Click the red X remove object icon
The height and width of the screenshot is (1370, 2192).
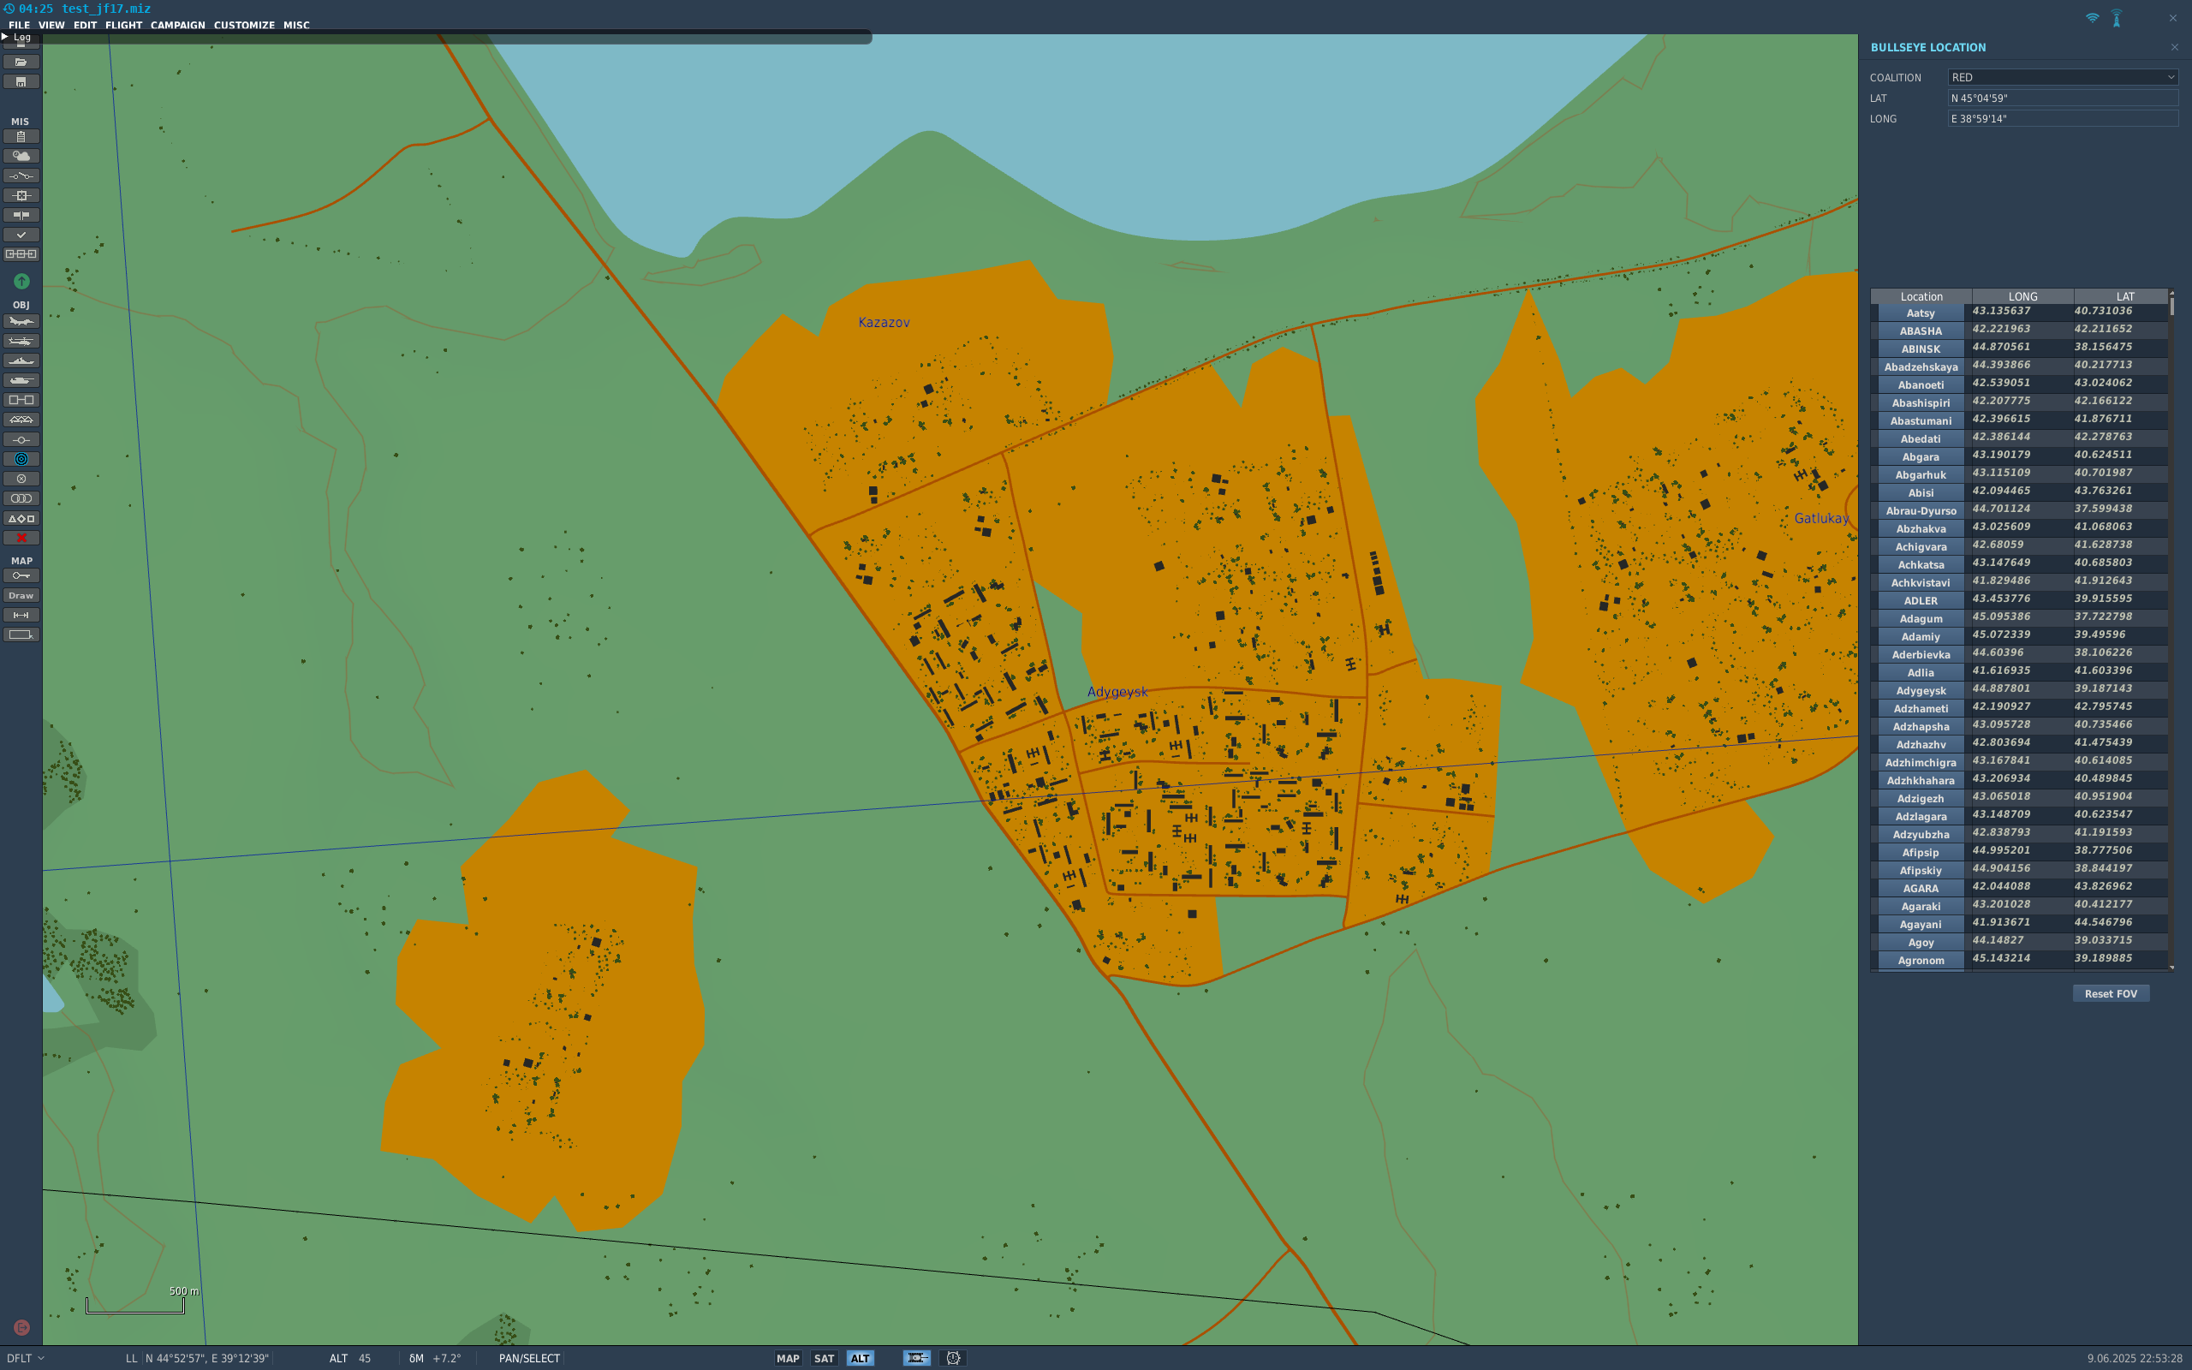tap(21, 538)
